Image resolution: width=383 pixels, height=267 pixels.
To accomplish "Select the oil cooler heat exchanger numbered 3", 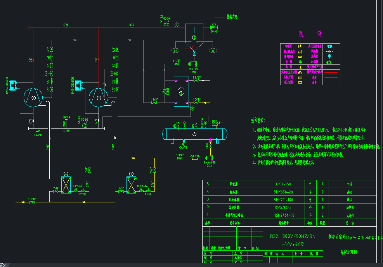I will pyautogui.click(x=181, y=92).
